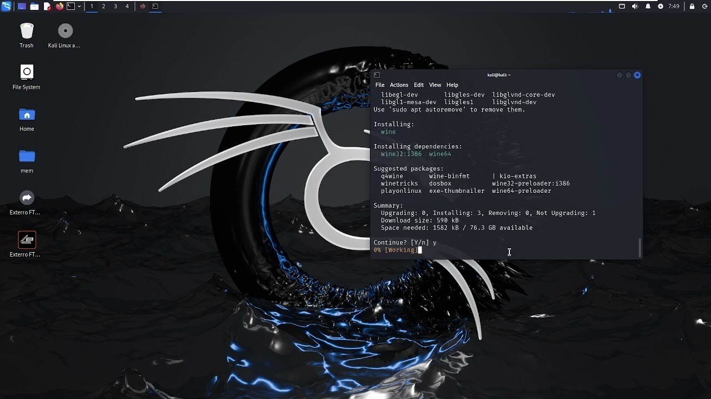Open the notifications bell
This screenshot has width=711, height=399.
tap(648, 6)
